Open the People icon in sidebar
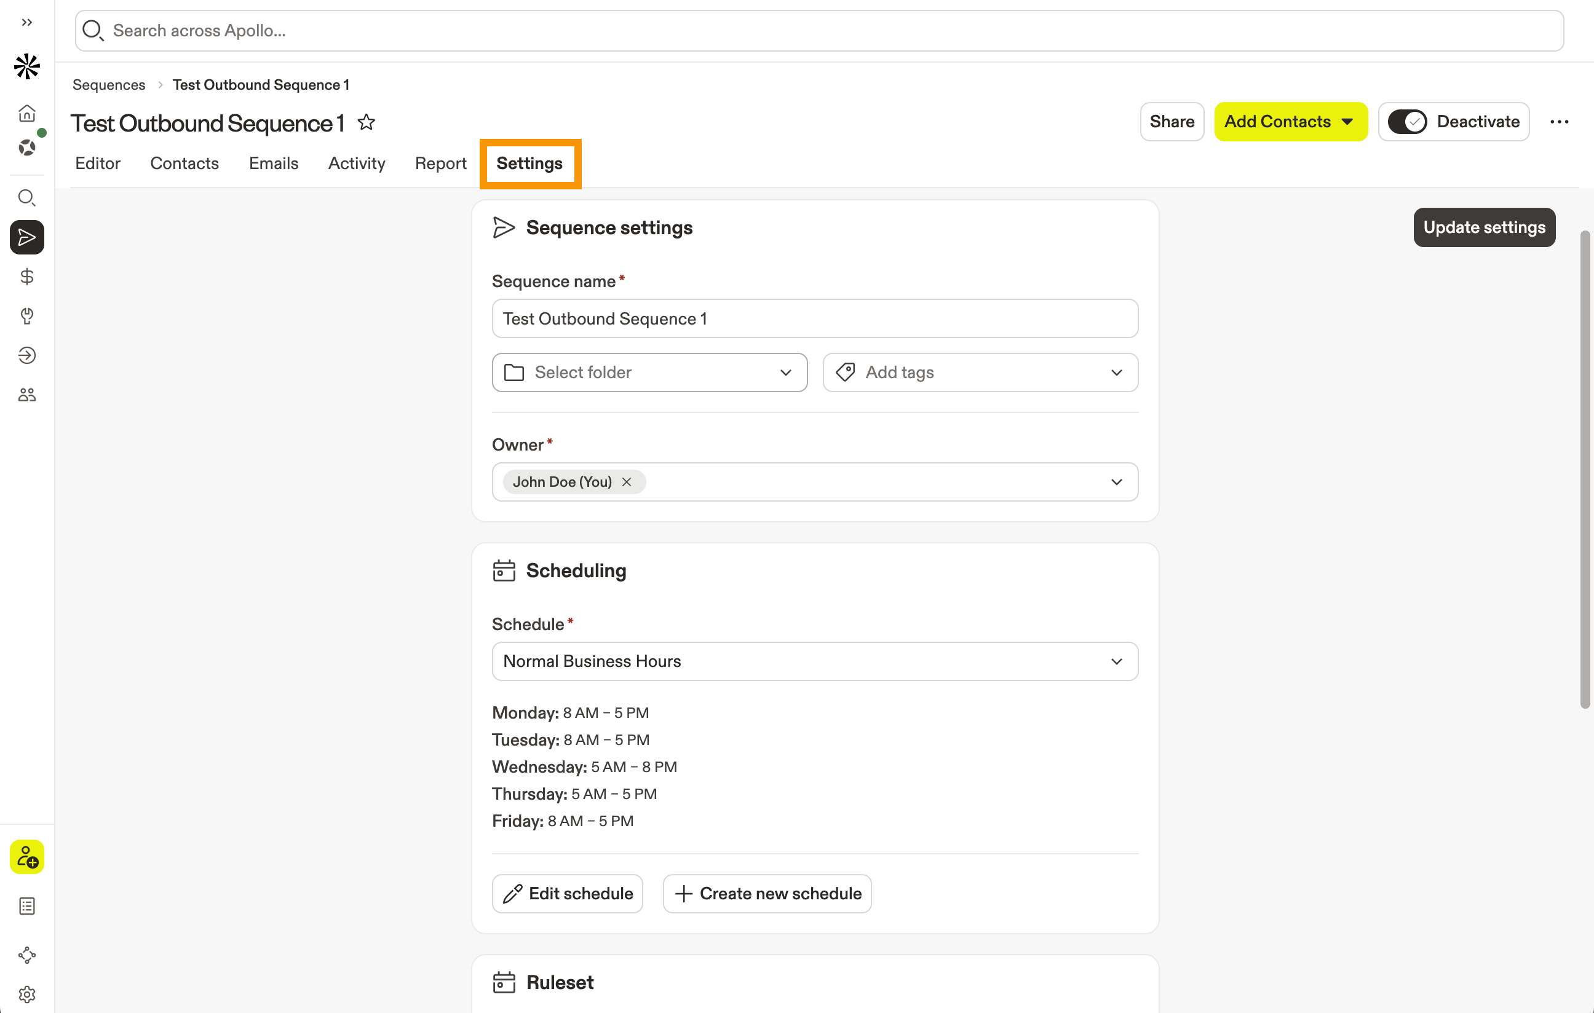The image size is (1594, 1013). pos(26,395)
